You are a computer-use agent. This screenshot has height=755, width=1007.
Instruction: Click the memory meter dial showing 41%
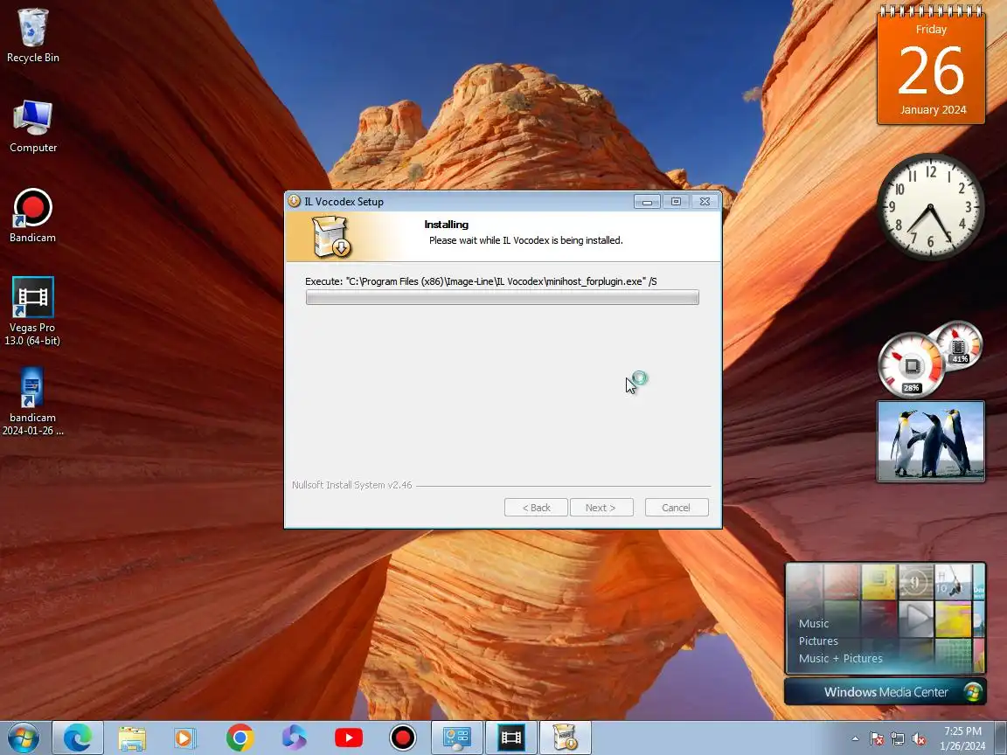958,345
